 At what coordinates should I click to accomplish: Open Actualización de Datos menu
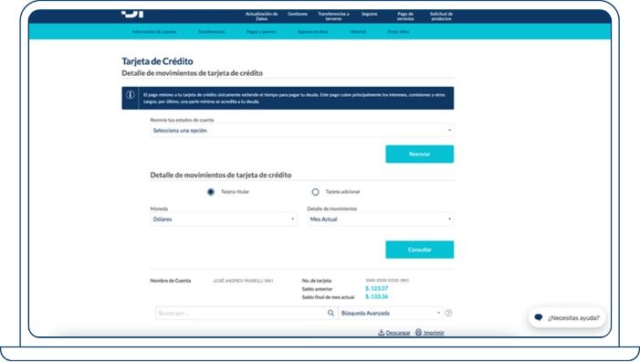point(262,16)
